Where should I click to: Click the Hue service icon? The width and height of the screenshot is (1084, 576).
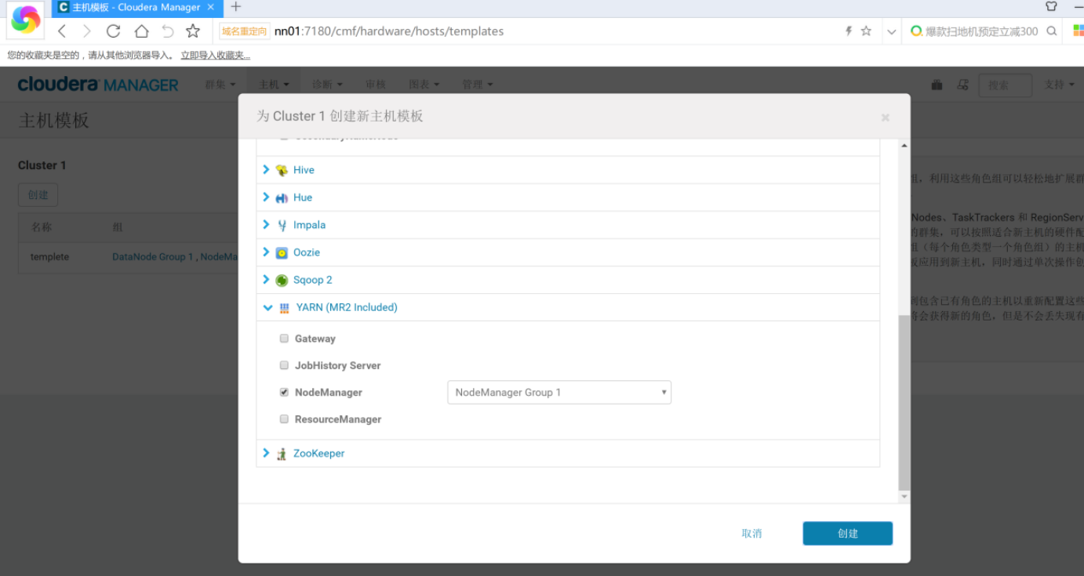[x=282, y=197]
